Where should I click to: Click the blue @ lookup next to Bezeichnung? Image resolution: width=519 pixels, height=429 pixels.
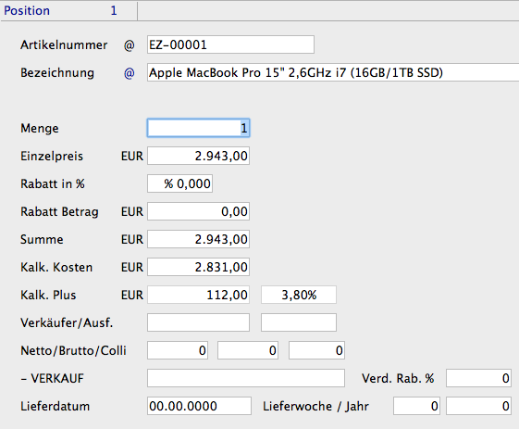pyautogui.click(x=130, y=73)
